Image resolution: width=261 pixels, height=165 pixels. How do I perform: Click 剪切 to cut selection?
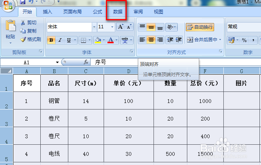[x=29, y=23]
